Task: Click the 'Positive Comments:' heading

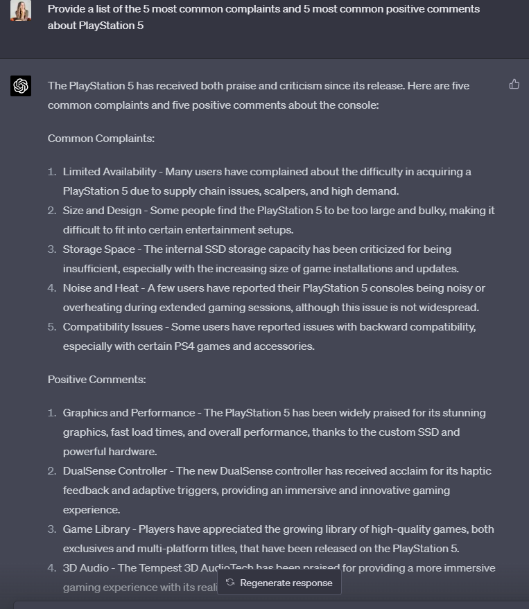Action: tap(96, 380)
